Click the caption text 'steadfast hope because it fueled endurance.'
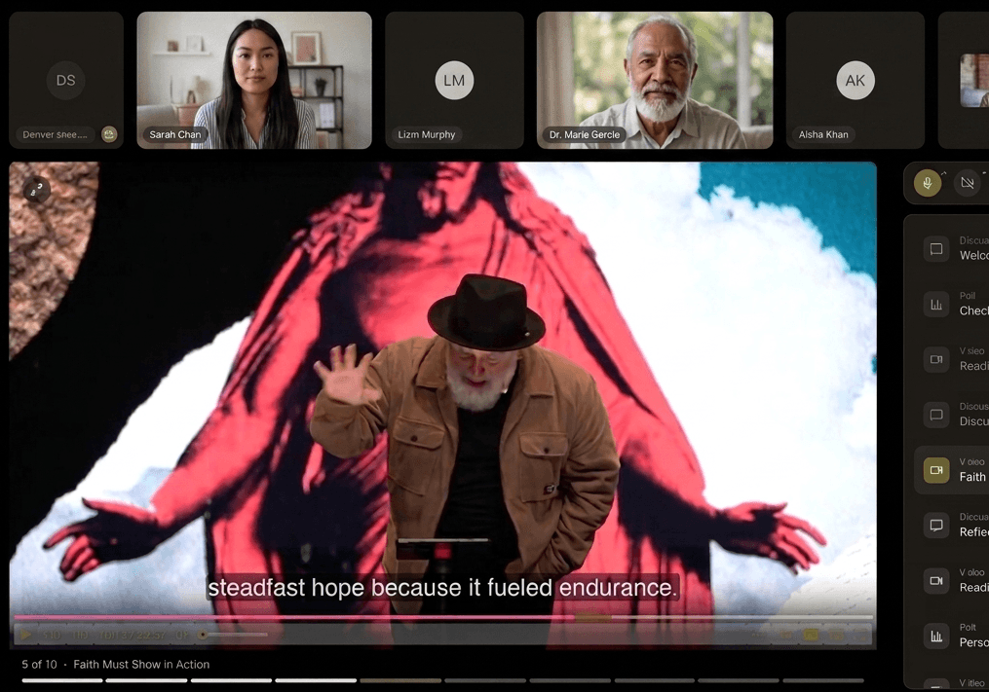Screen dimensions: 989x692 tap(442, 588)
